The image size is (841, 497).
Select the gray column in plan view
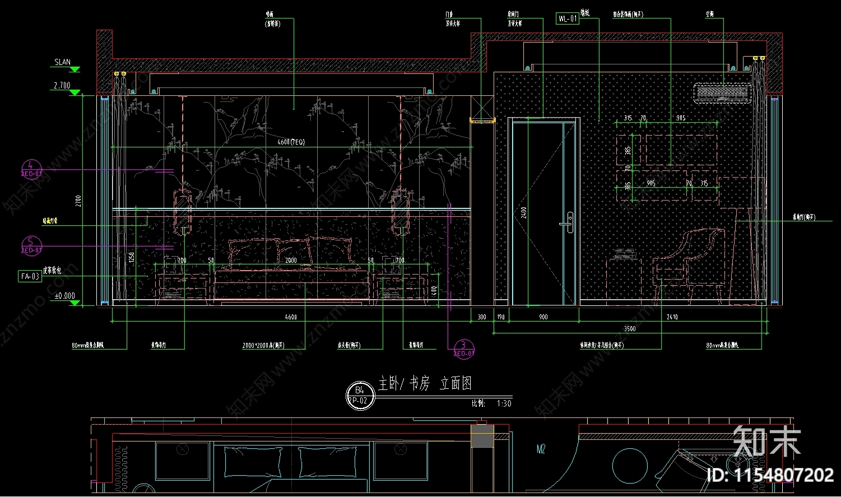click(x=482, y=436)
